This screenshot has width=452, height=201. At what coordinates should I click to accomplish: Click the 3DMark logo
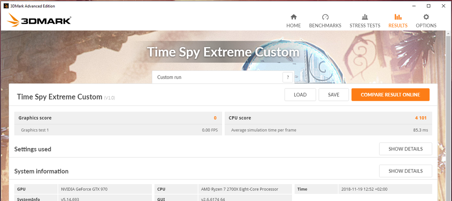(39, 20)
